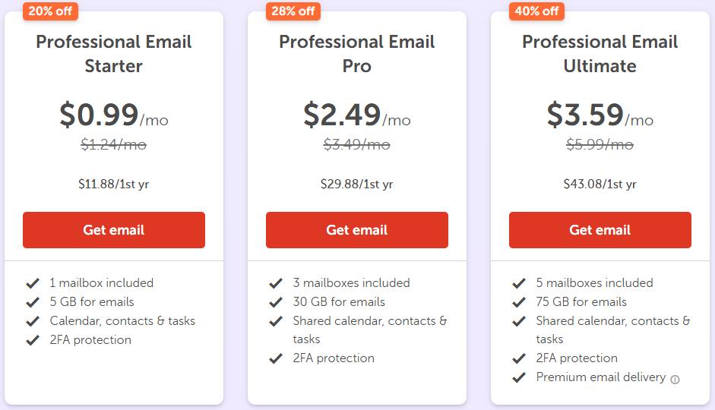
Task: Click the info icon beside Premium email delivery
Action: [x=675, y=379]
